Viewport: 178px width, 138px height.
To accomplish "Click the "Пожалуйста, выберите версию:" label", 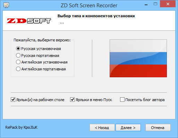I will (42, 40).
